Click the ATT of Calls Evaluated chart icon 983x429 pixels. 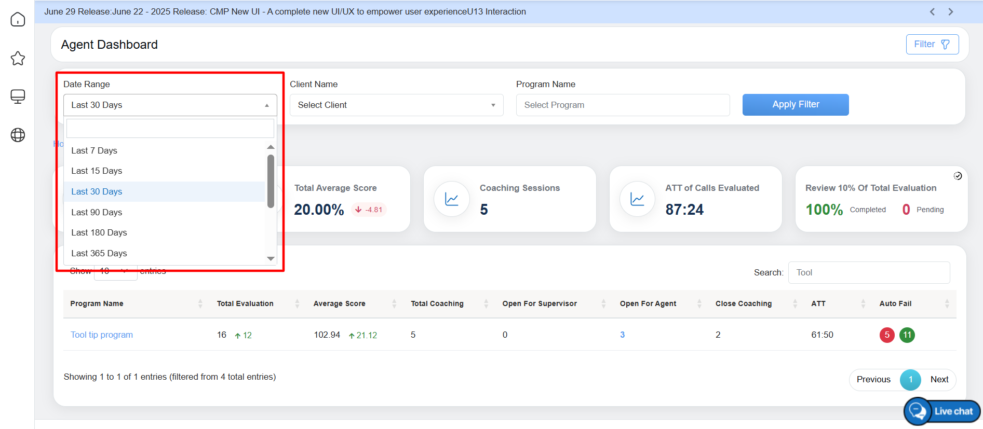[x=637, y=199]
